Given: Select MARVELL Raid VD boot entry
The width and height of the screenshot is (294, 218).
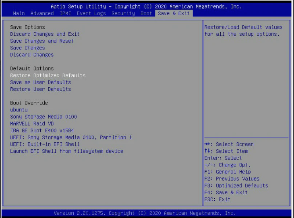Looking at the screenshot, I should click(x=32, y=123).
